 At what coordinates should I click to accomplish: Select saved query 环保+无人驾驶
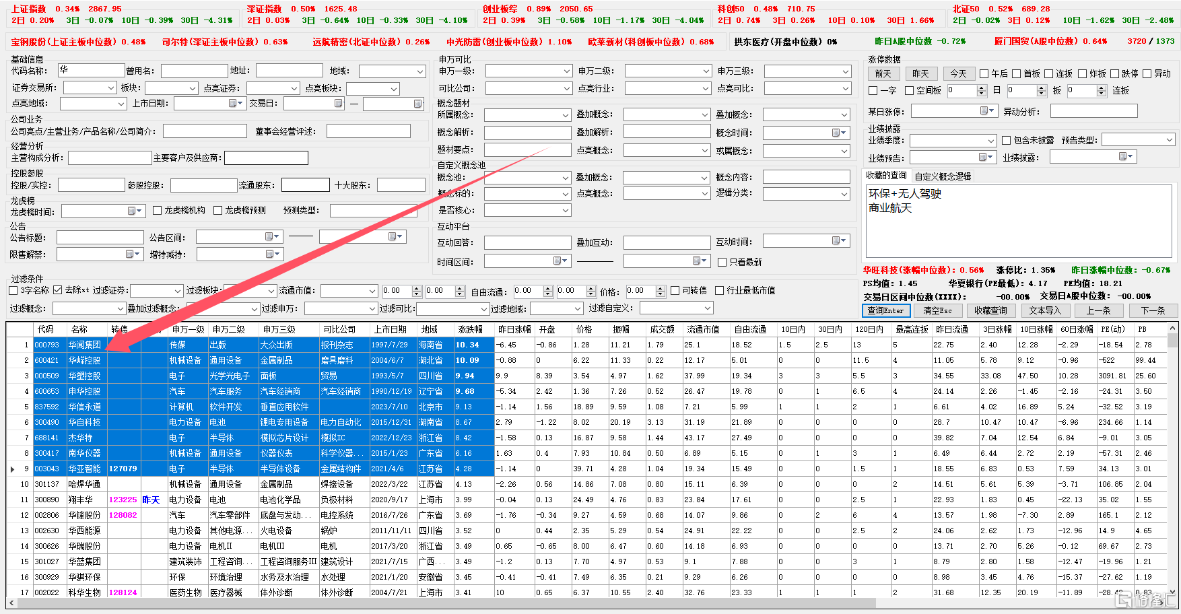[904, 194]
